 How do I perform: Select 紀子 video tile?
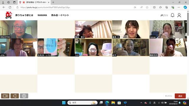click(x=131, y=47)
